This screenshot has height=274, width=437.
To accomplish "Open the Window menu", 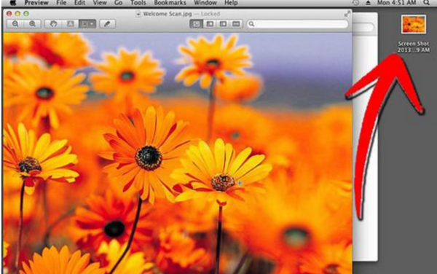I will click(205, 3).
